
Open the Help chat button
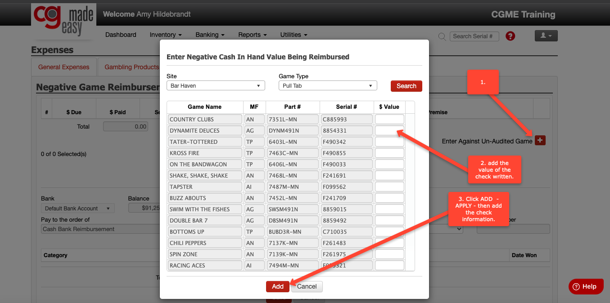[586, 286]
